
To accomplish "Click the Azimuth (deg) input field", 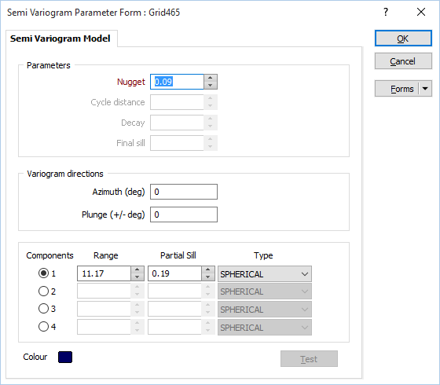I will (x=184, y=192).
